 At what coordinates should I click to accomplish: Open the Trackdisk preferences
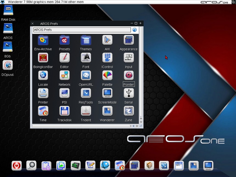pyautogui.click(x=64, y=111)
